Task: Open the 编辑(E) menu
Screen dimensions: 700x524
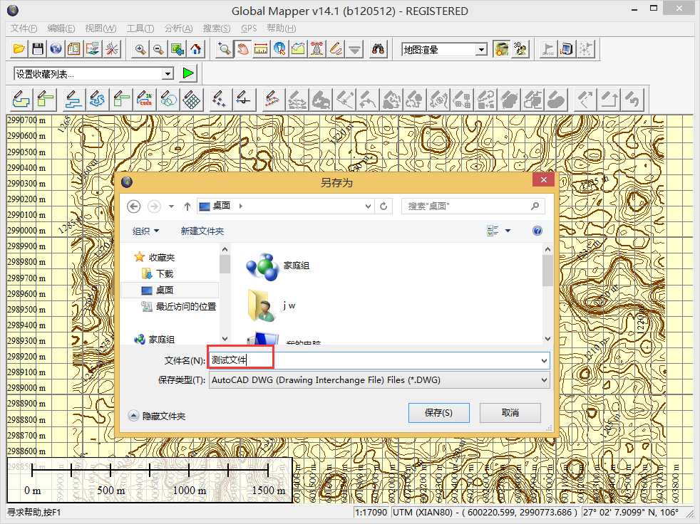Action: [61, 28]
